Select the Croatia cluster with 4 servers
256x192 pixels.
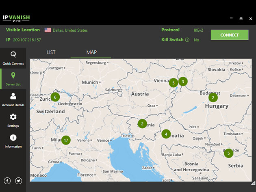(x=166, y=134)
